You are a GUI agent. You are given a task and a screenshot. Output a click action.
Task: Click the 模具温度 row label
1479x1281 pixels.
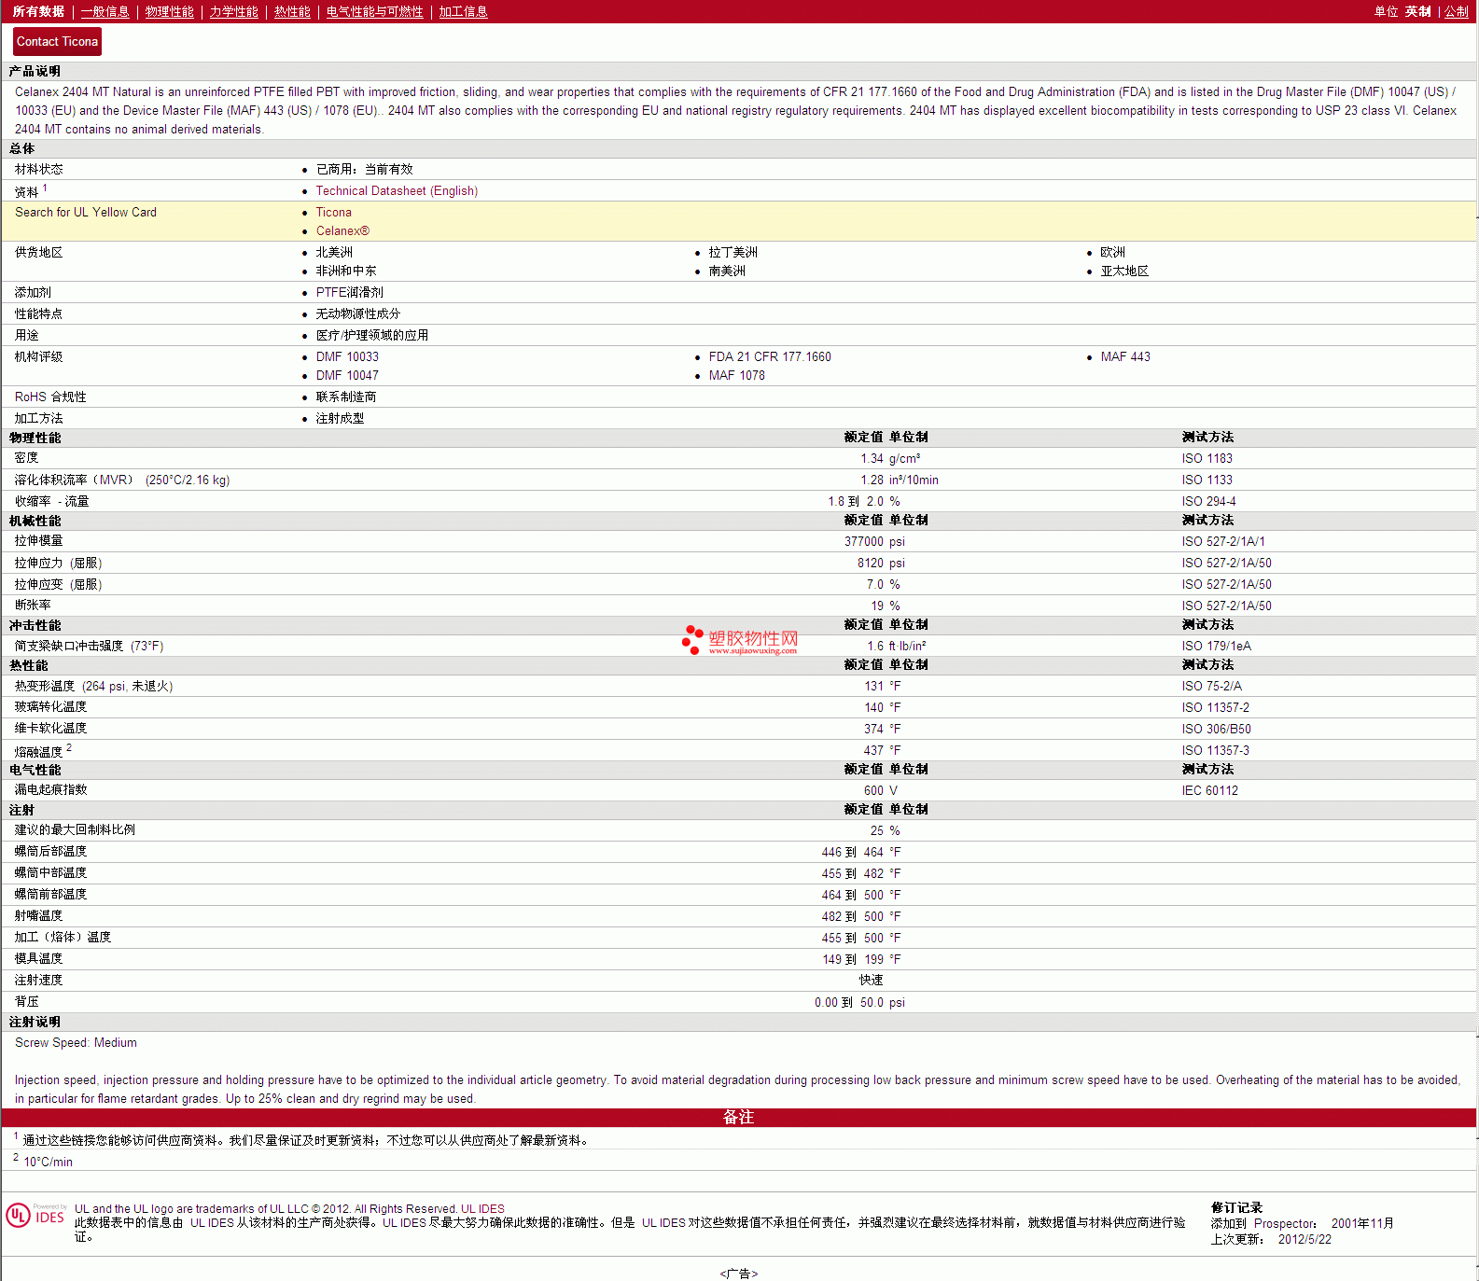coord(38,958)
